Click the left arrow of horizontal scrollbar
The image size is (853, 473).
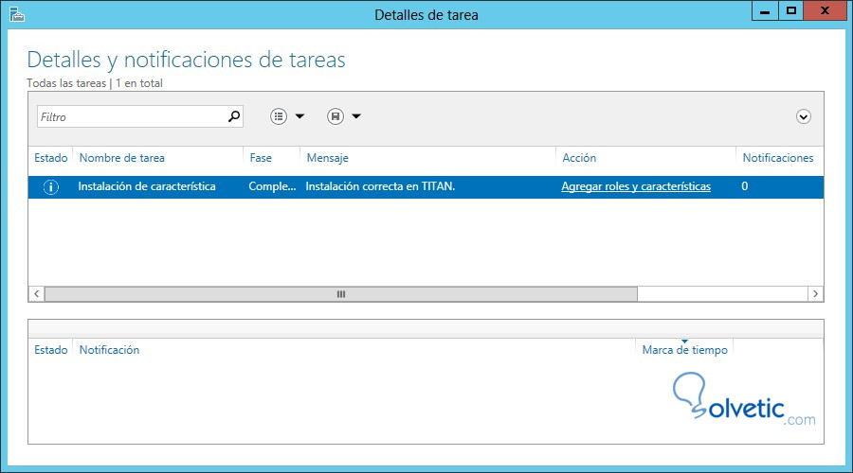click(36, 294)
